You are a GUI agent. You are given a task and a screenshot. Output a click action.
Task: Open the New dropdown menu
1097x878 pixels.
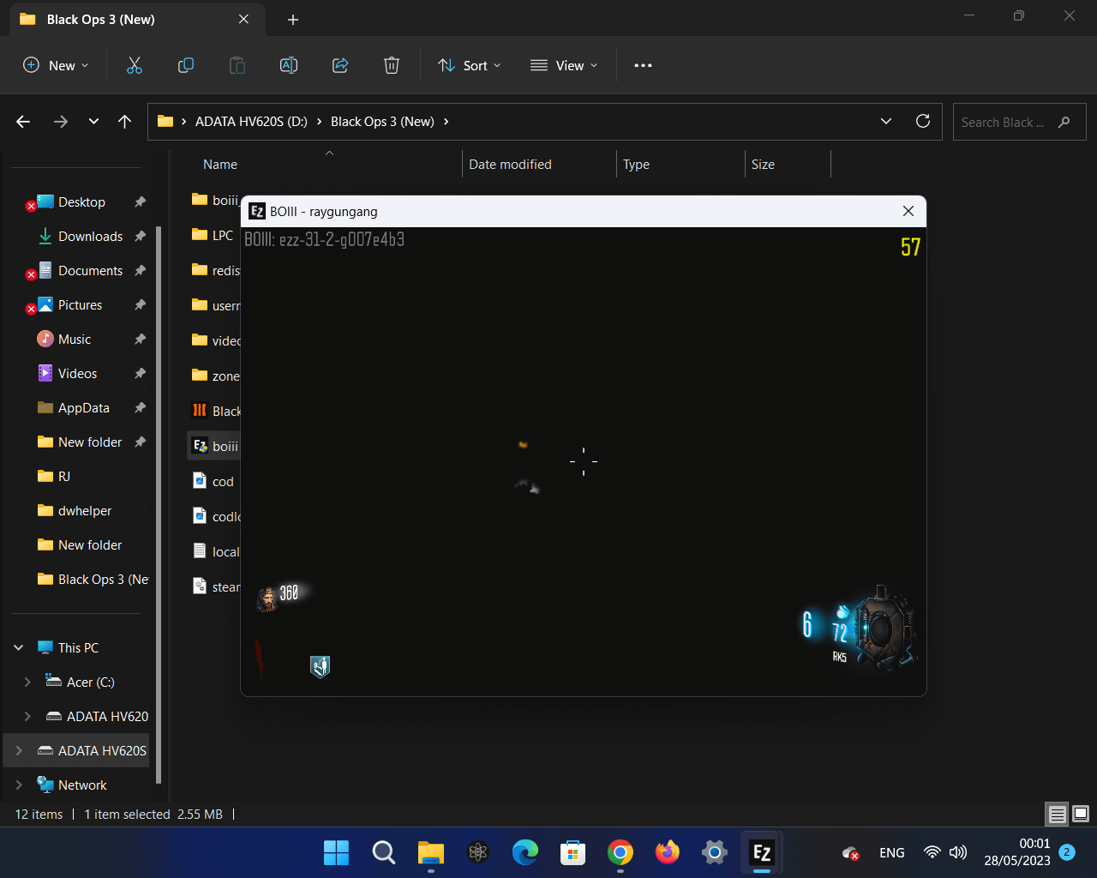[56, 65]
